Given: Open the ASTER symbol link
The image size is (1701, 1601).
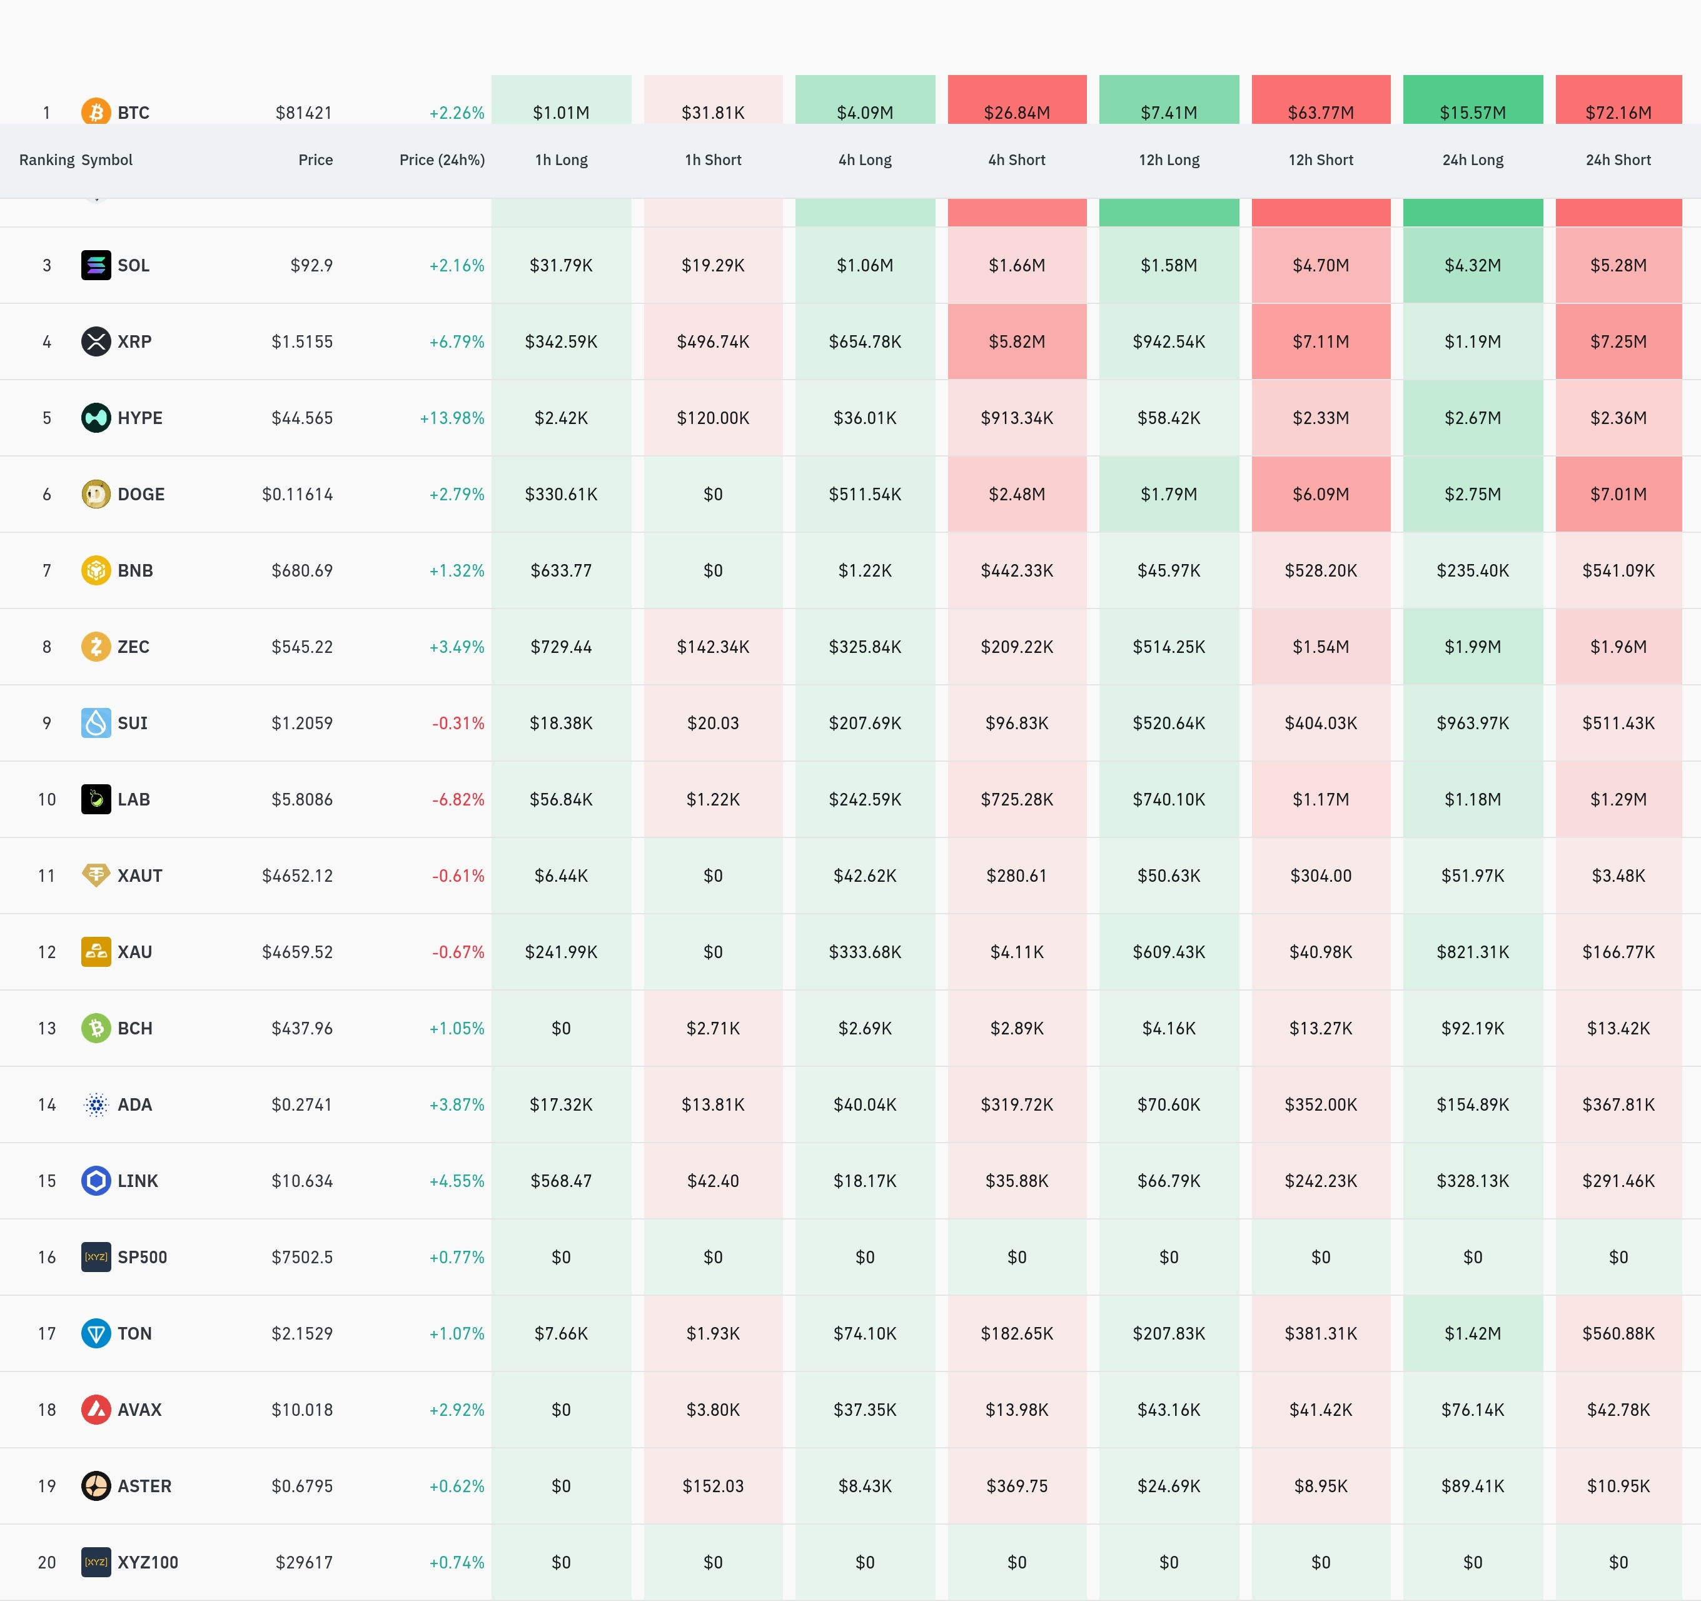Looking at the screenshot, I should click(x=144, y=1485).
